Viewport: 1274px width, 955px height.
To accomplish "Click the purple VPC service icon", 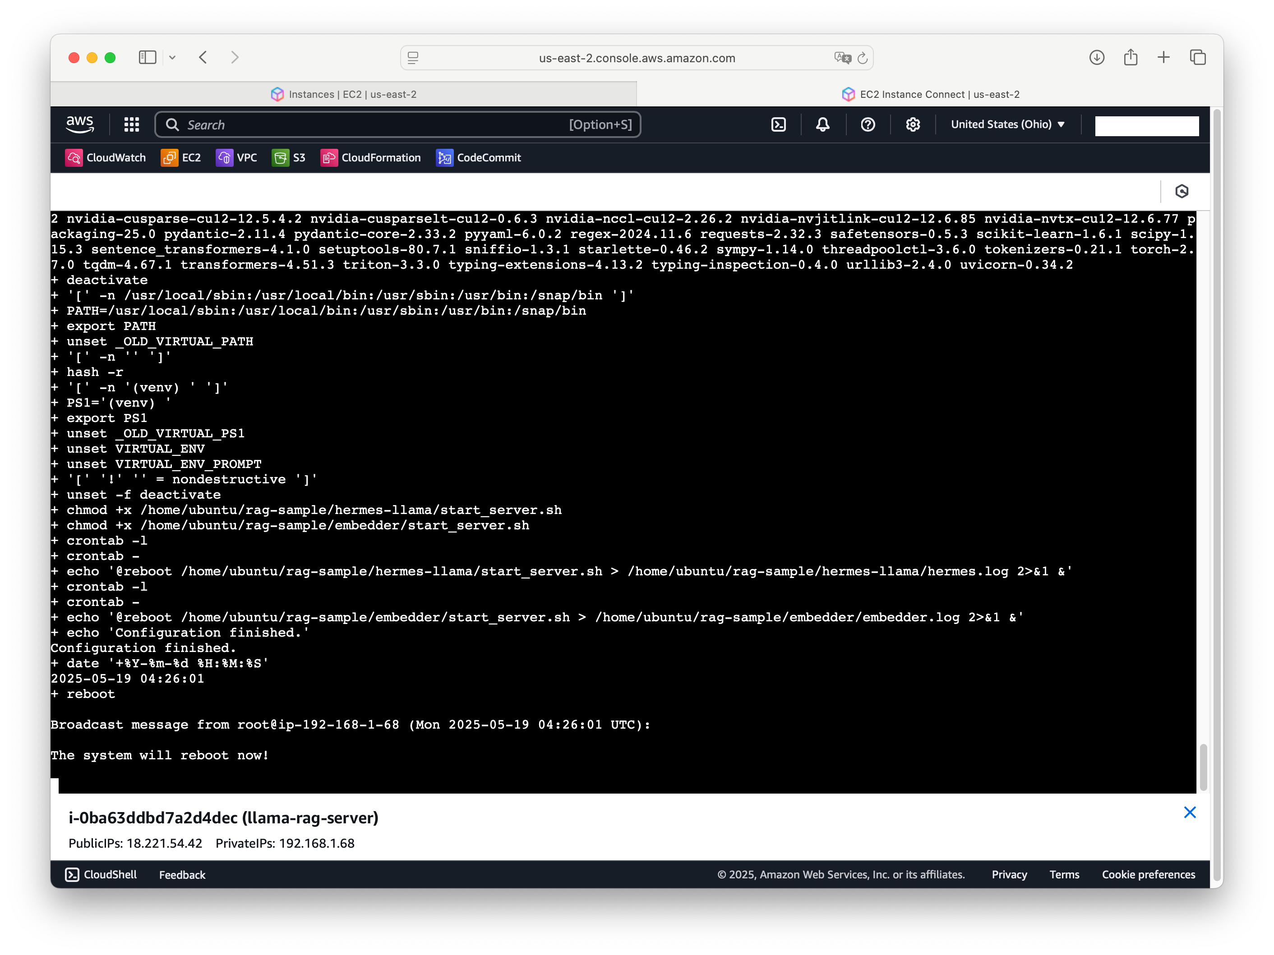I will pyautogui.click(x=224, y=158).
